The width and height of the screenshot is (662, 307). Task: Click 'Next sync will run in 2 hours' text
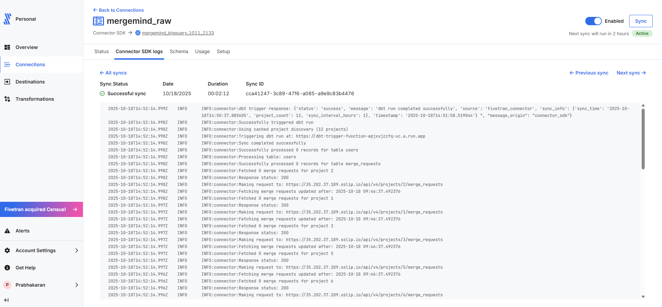(x=599, y=33)
